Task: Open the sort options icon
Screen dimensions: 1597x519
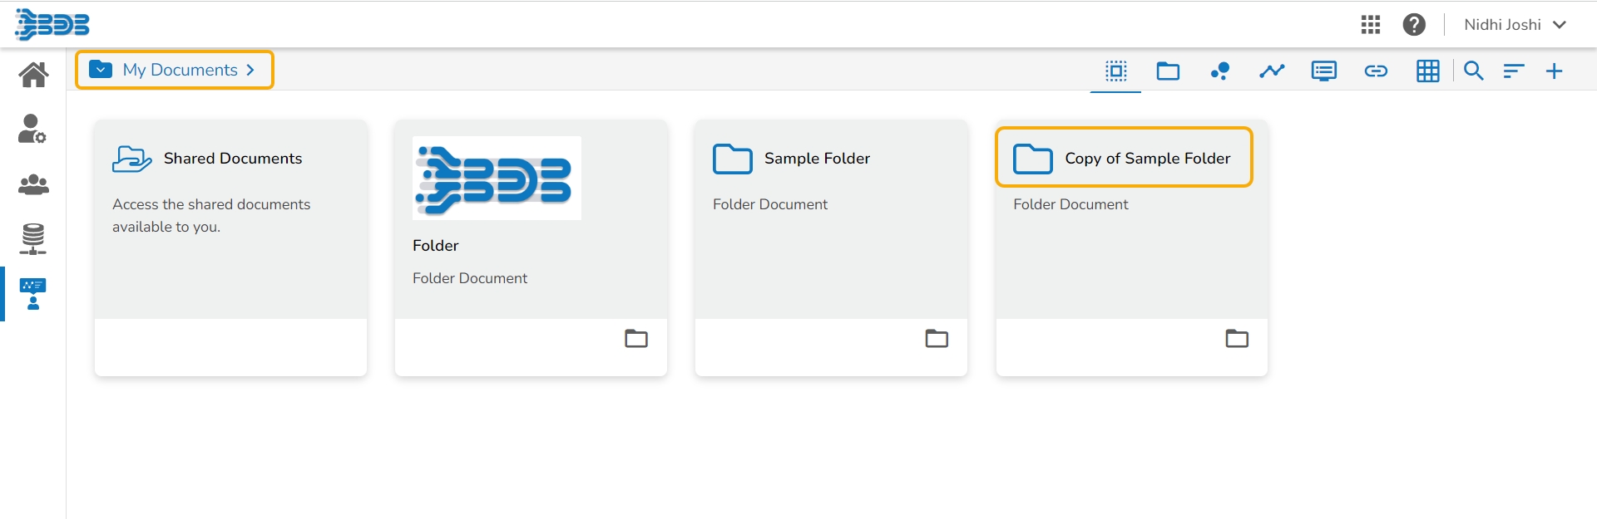Action: (x=1514, y=71)
